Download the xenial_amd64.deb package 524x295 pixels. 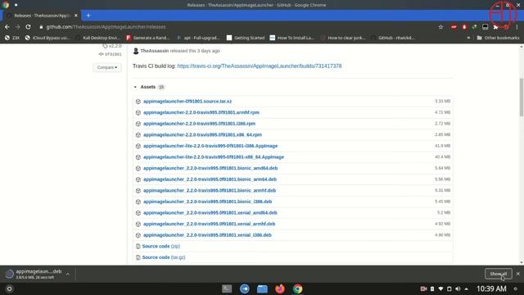pos(210,213)
